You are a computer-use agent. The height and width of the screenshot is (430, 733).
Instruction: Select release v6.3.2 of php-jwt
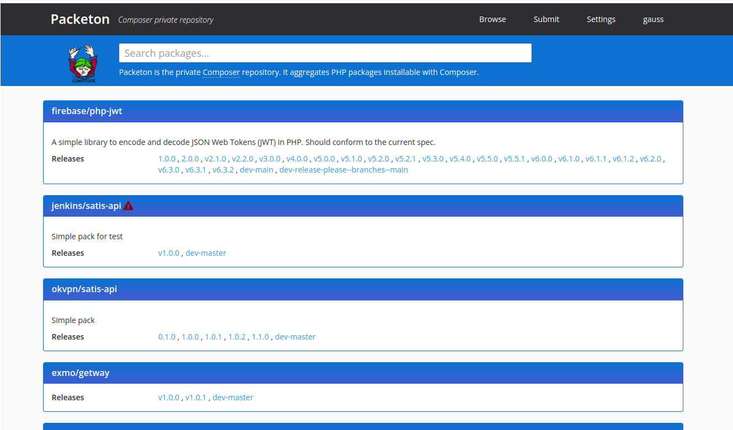(223, 170)
